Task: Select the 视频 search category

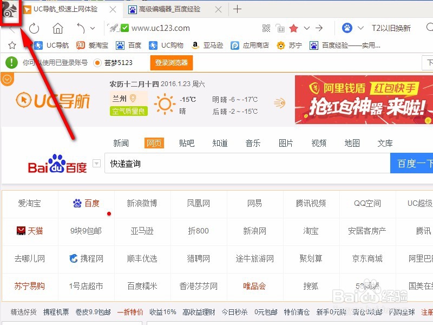Action: tap(319, 143)
